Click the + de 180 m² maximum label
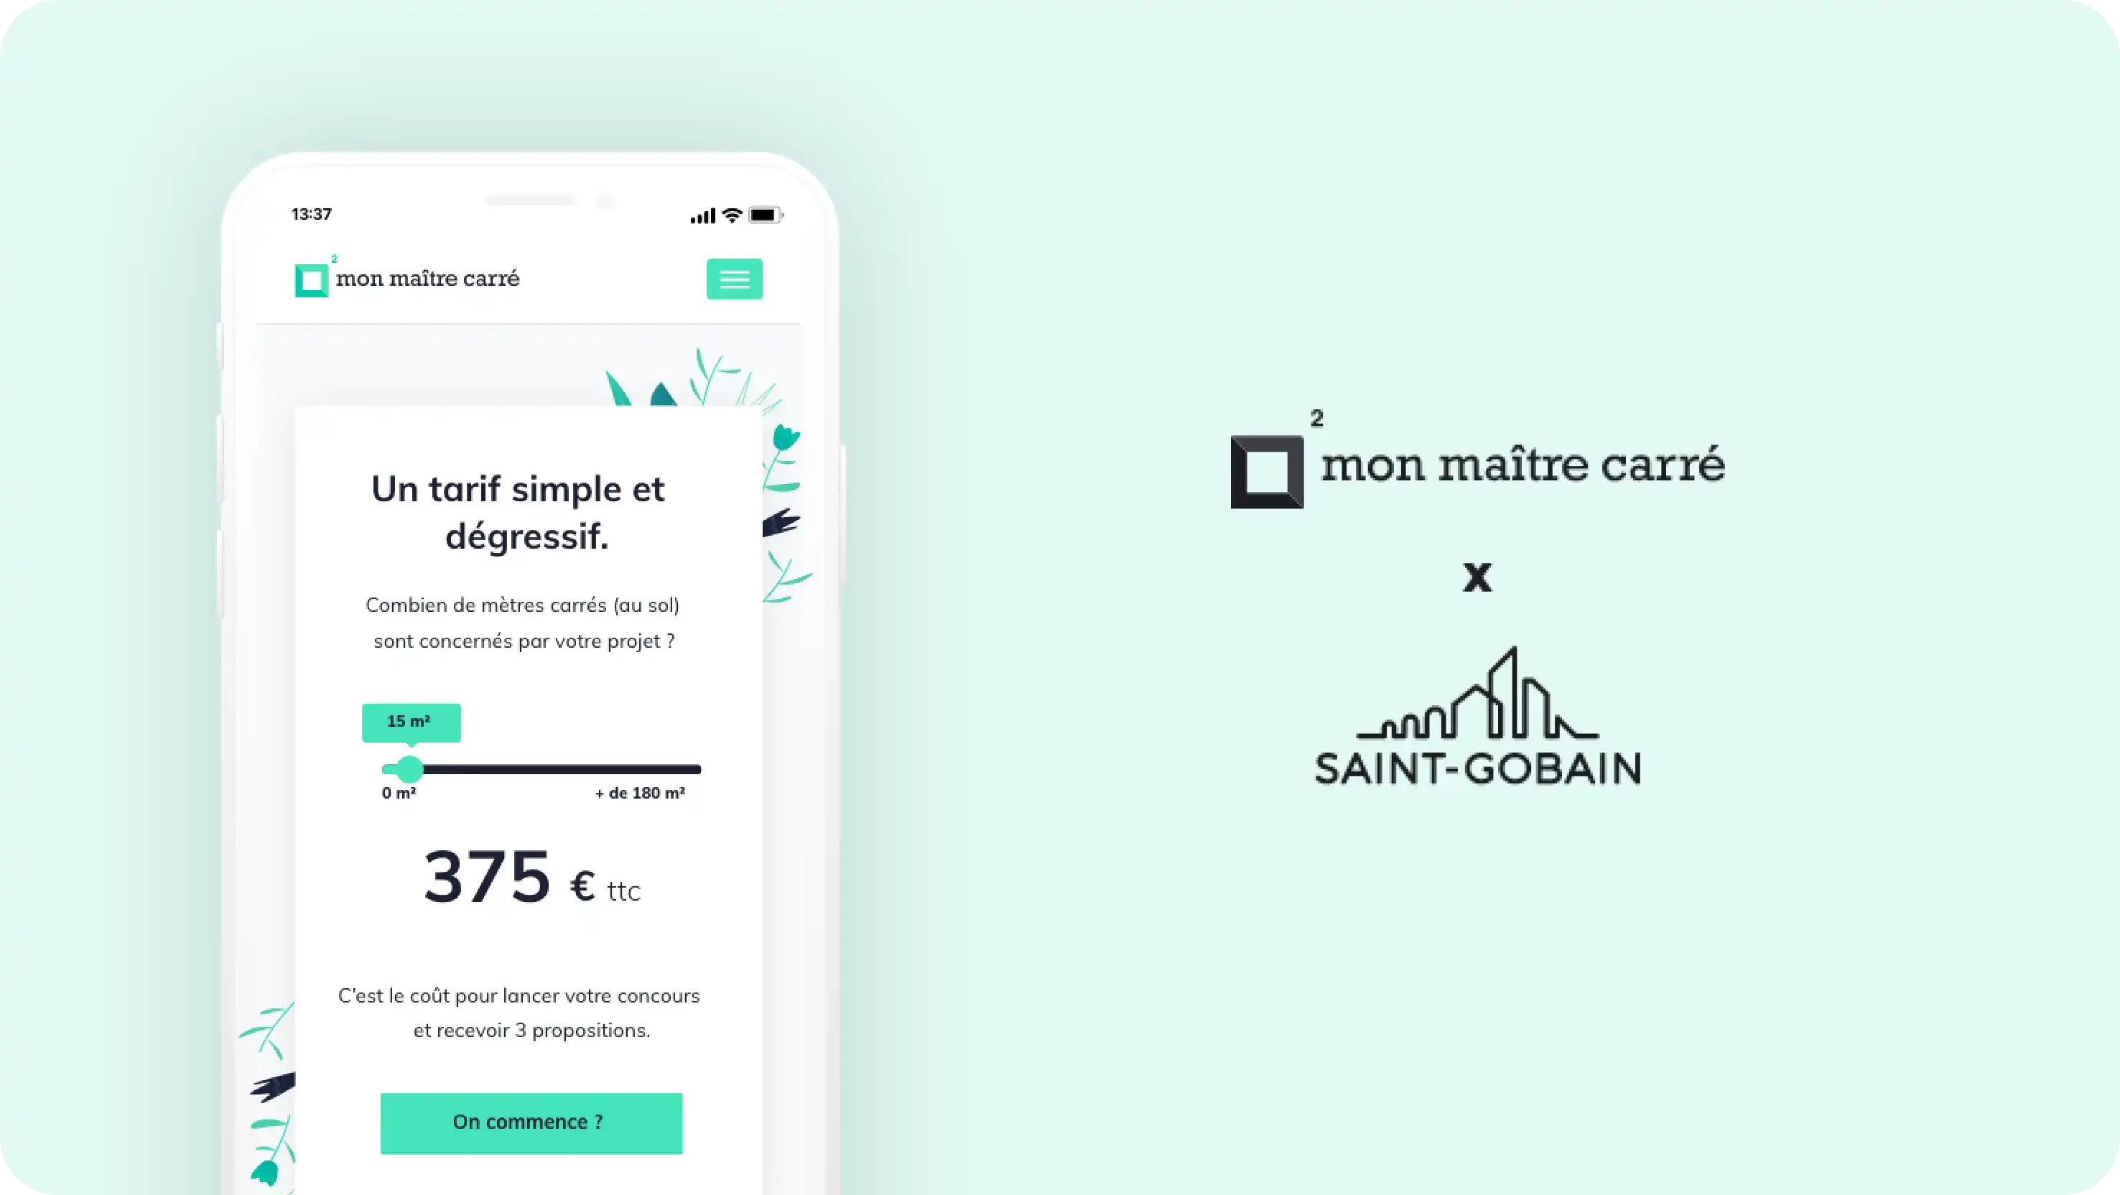This screenshot has height=1195, width=2120. coord(639,792)
